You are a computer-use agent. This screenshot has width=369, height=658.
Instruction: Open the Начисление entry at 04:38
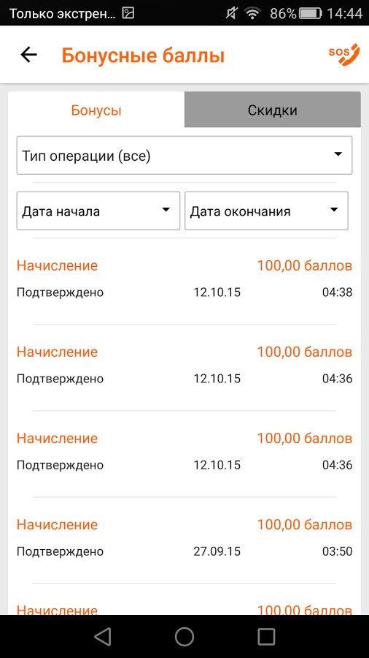pos(184,279)
